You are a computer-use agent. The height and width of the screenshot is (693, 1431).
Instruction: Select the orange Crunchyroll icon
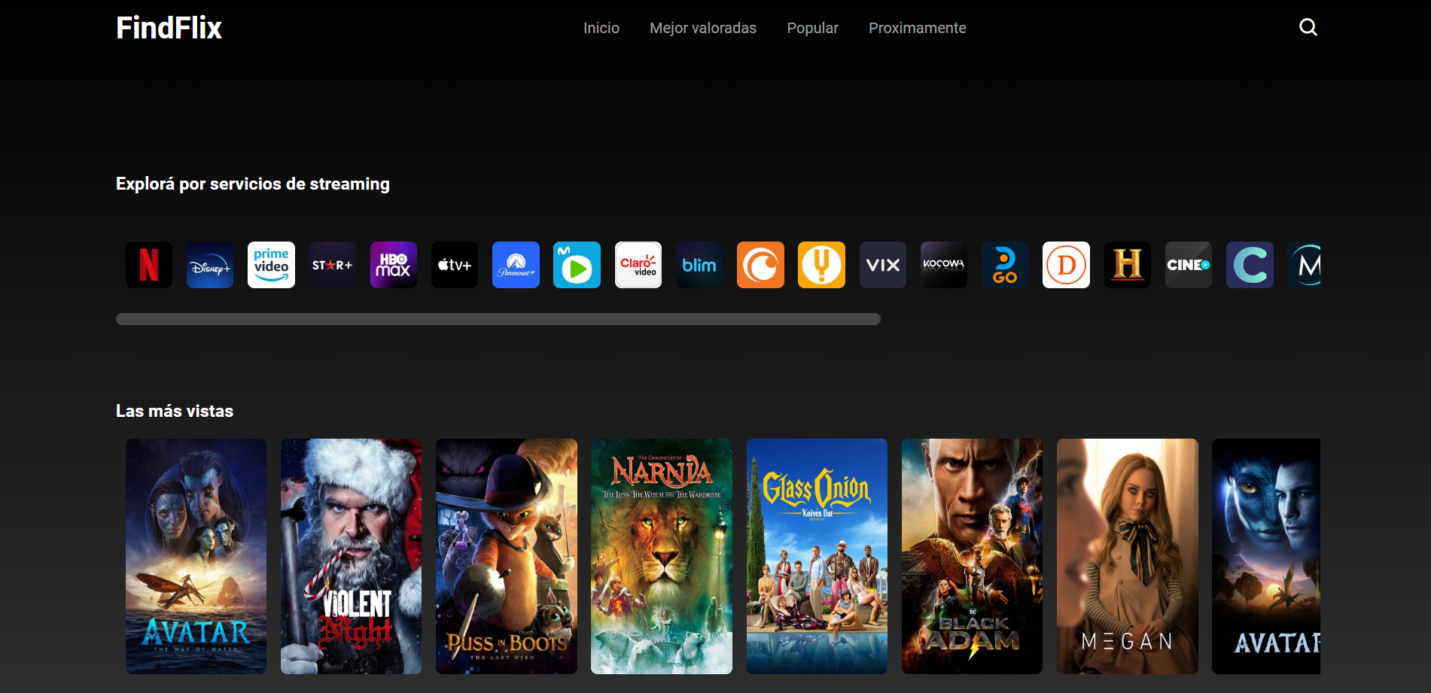(760, 265)
